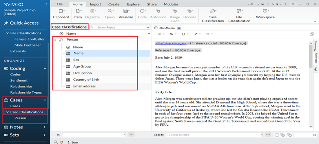Click the plus icon beside the top Name header
The height and width of the screenshot is (144, 319).
62,34
